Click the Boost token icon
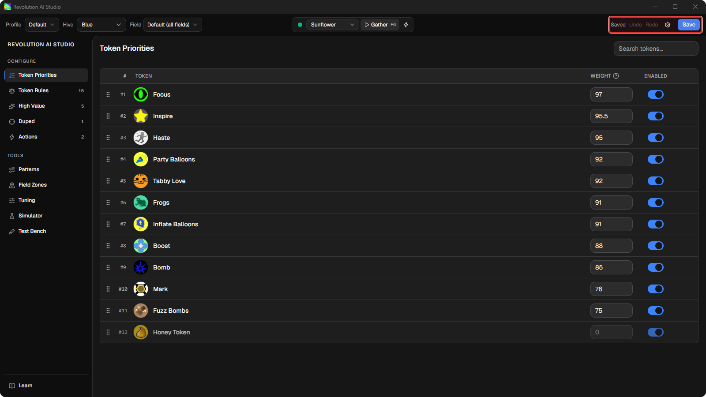Image resolution: width=706 pixels, height=397 pixels. tap(141, 246)
